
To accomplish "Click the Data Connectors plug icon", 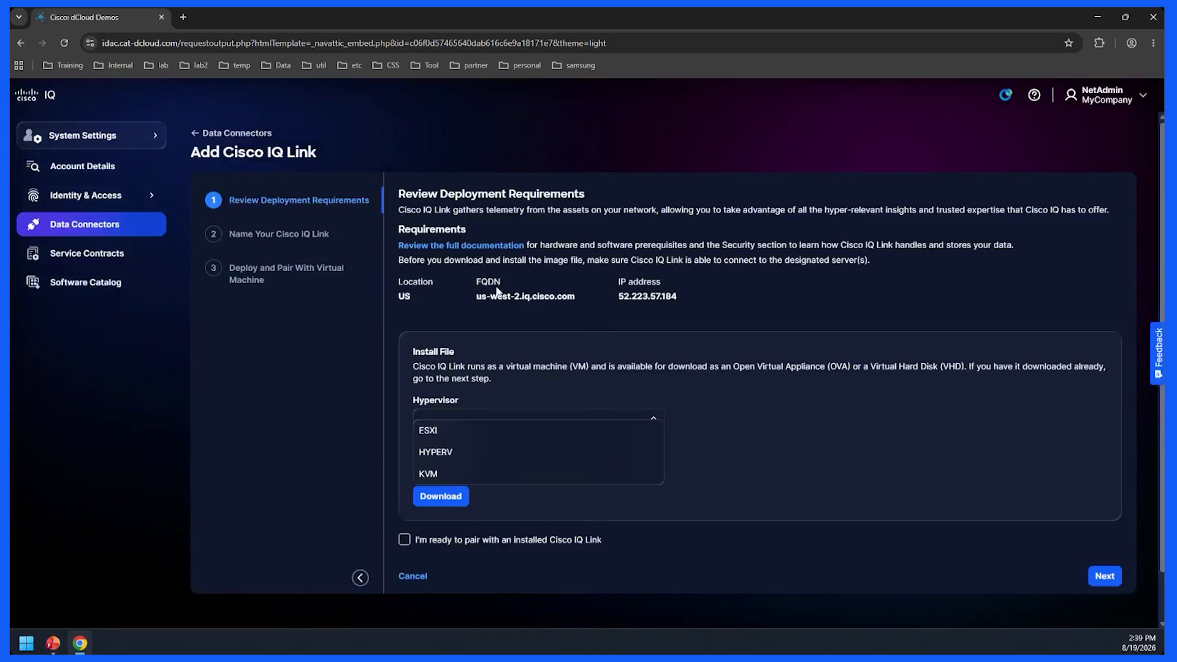I will (x=33, y=224).
